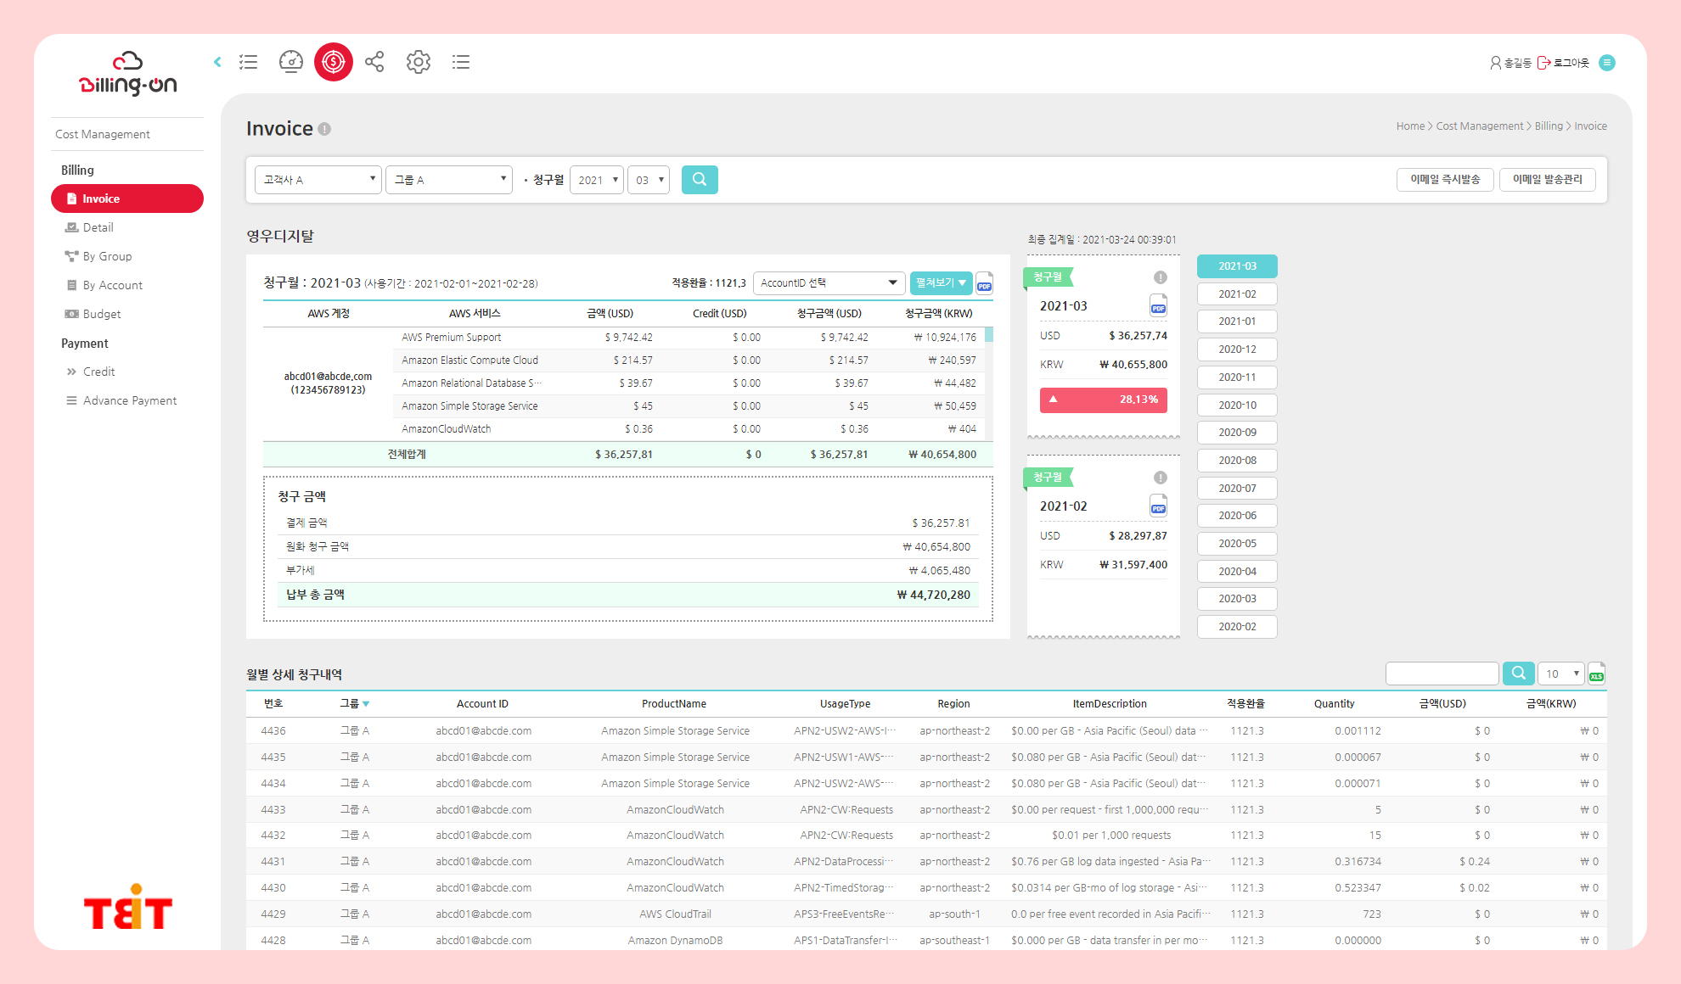Click the 이메일 즉시발송 button

(1445, 179)
